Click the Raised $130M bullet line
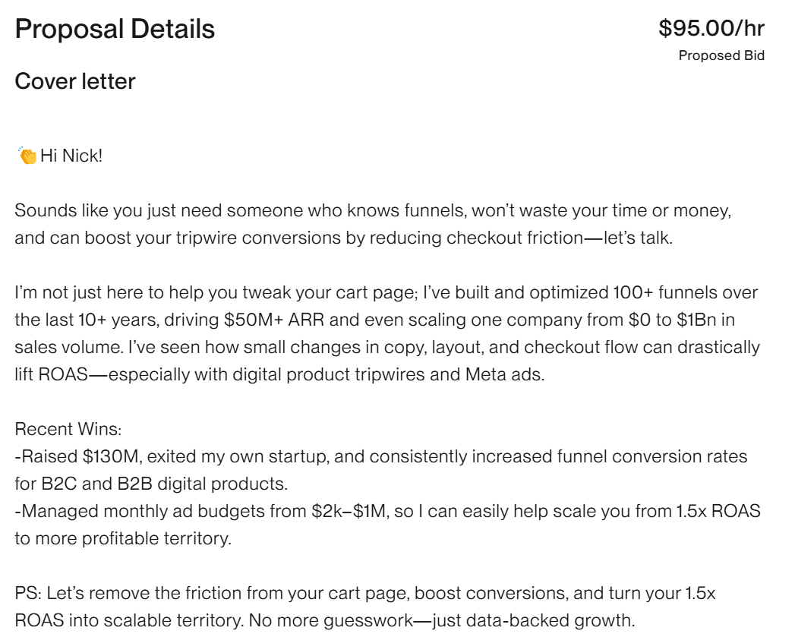 [380, 457]
